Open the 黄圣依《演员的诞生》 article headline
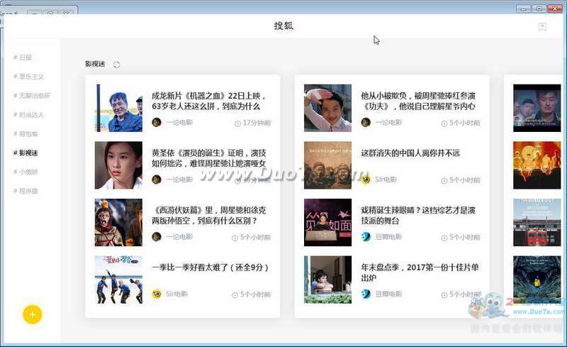 click(x=208, y=158)
